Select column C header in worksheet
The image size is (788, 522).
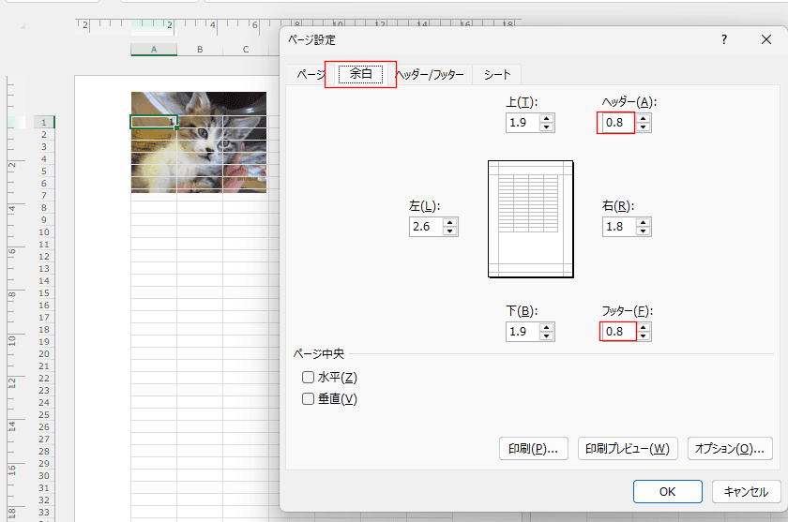click(246, 49)
